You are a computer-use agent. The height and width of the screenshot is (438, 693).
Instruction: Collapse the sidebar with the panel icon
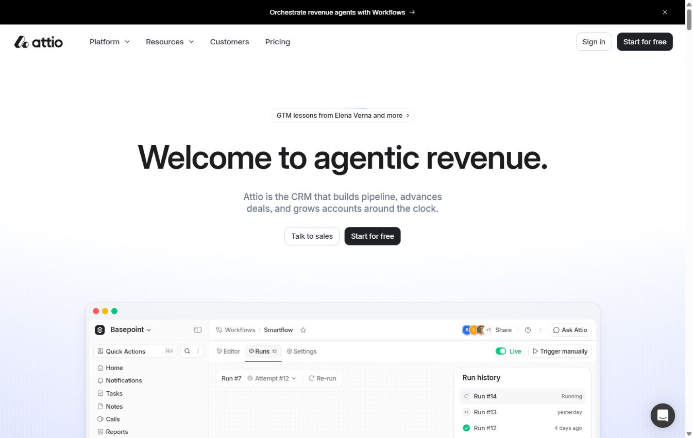(198, 330)
